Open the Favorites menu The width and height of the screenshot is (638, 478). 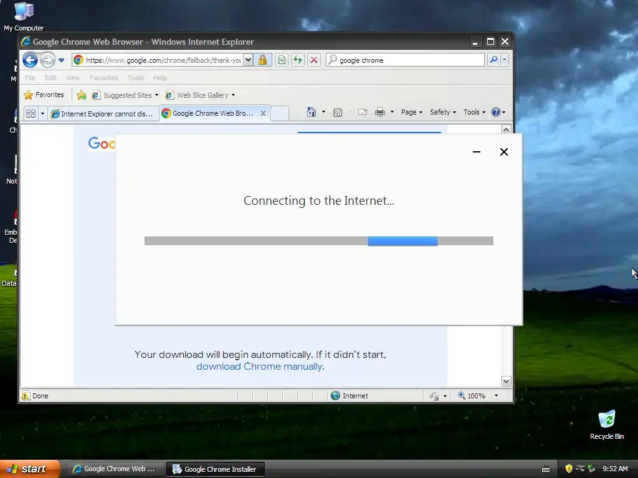pyautogui.click(x=104, y=78)
